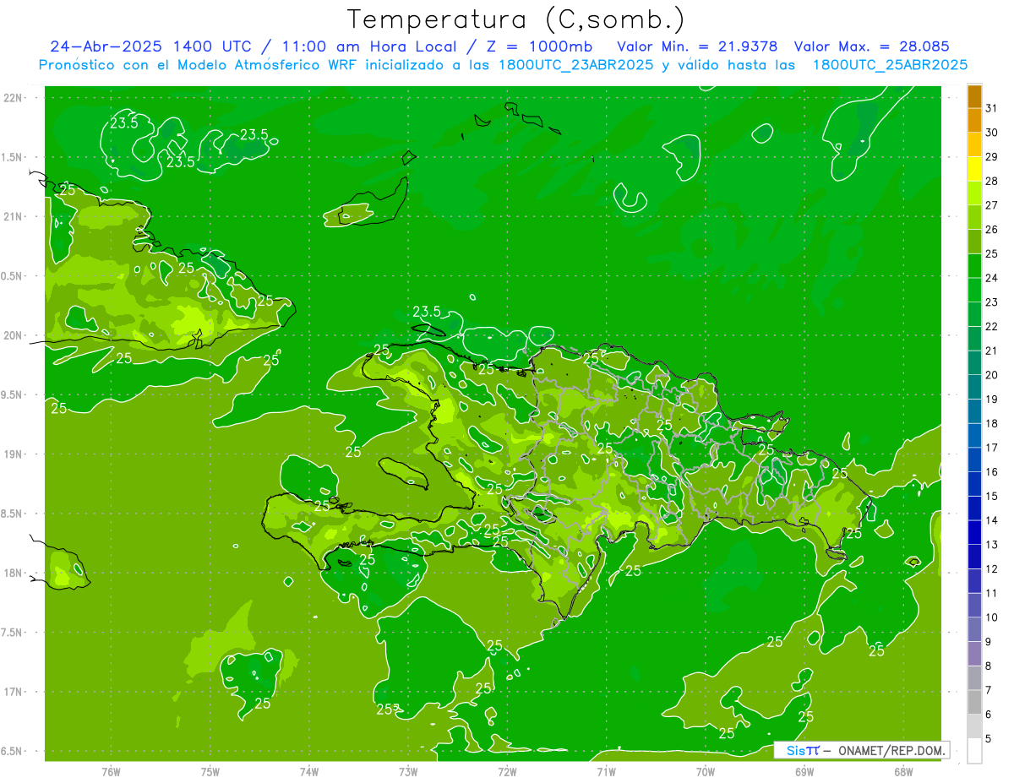1014x783 pixels.
Task: Click the legend value '28'
Action: coord(992,181)
